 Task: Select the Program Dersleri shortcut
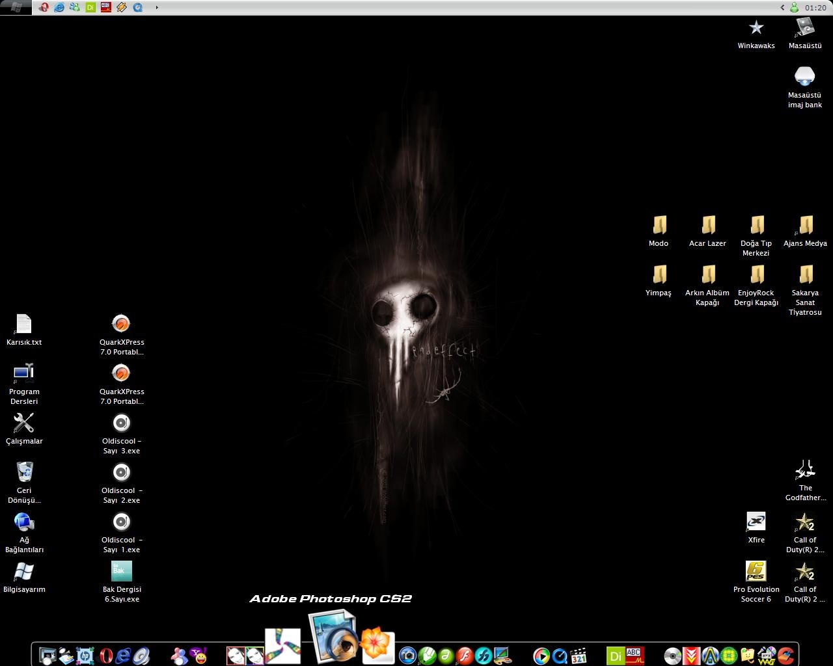(x=24, y=384)
